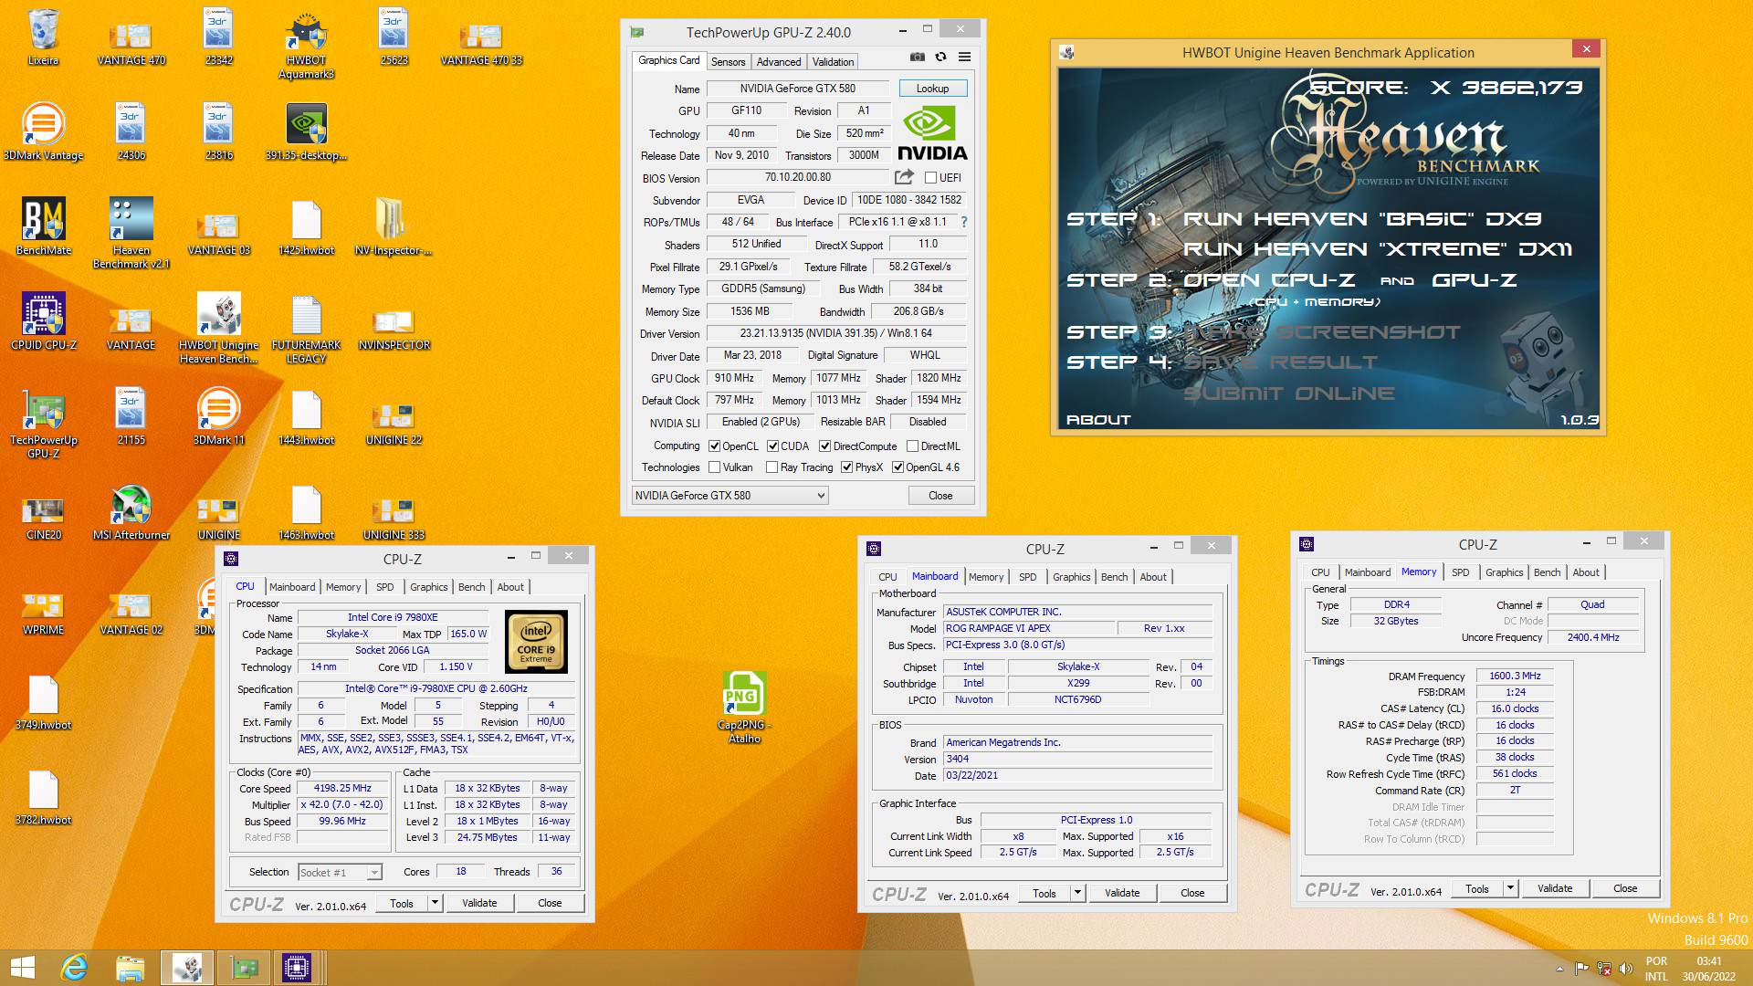This screenshot has height=986, width=1753.
Task: Toggle the CUDA checkbox
Action: [x=772, y=446]
